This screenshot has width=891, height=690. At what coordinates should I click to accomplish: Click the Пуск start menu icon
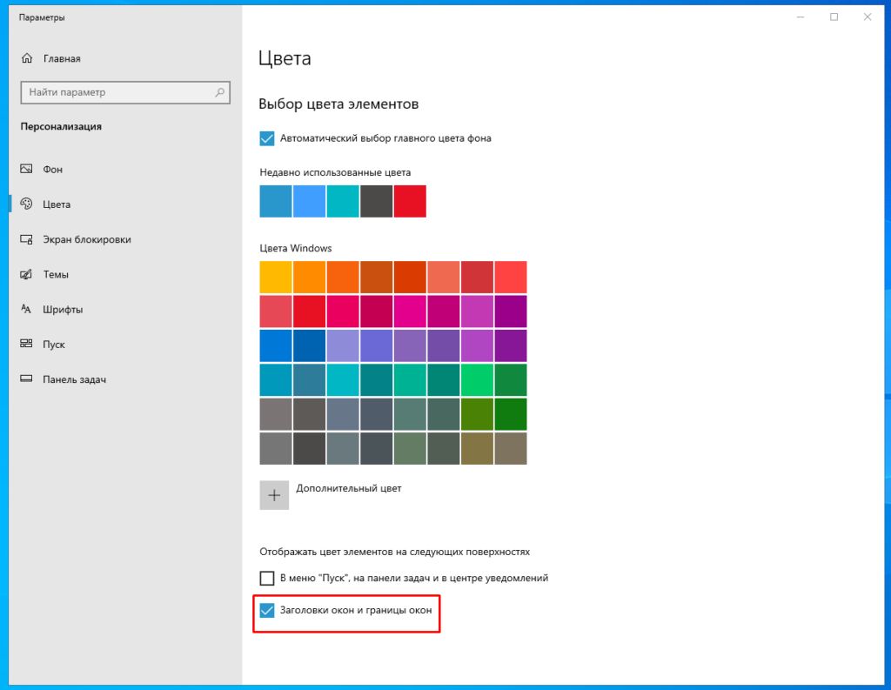[x=26, y=345]
